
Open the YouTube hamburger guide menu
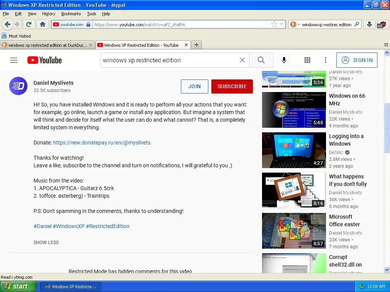click(x=14, y=60)
